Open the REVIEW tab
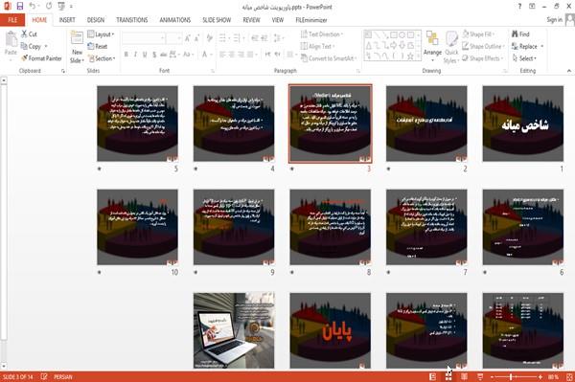 pyautogui.click(x=251, y=20)
